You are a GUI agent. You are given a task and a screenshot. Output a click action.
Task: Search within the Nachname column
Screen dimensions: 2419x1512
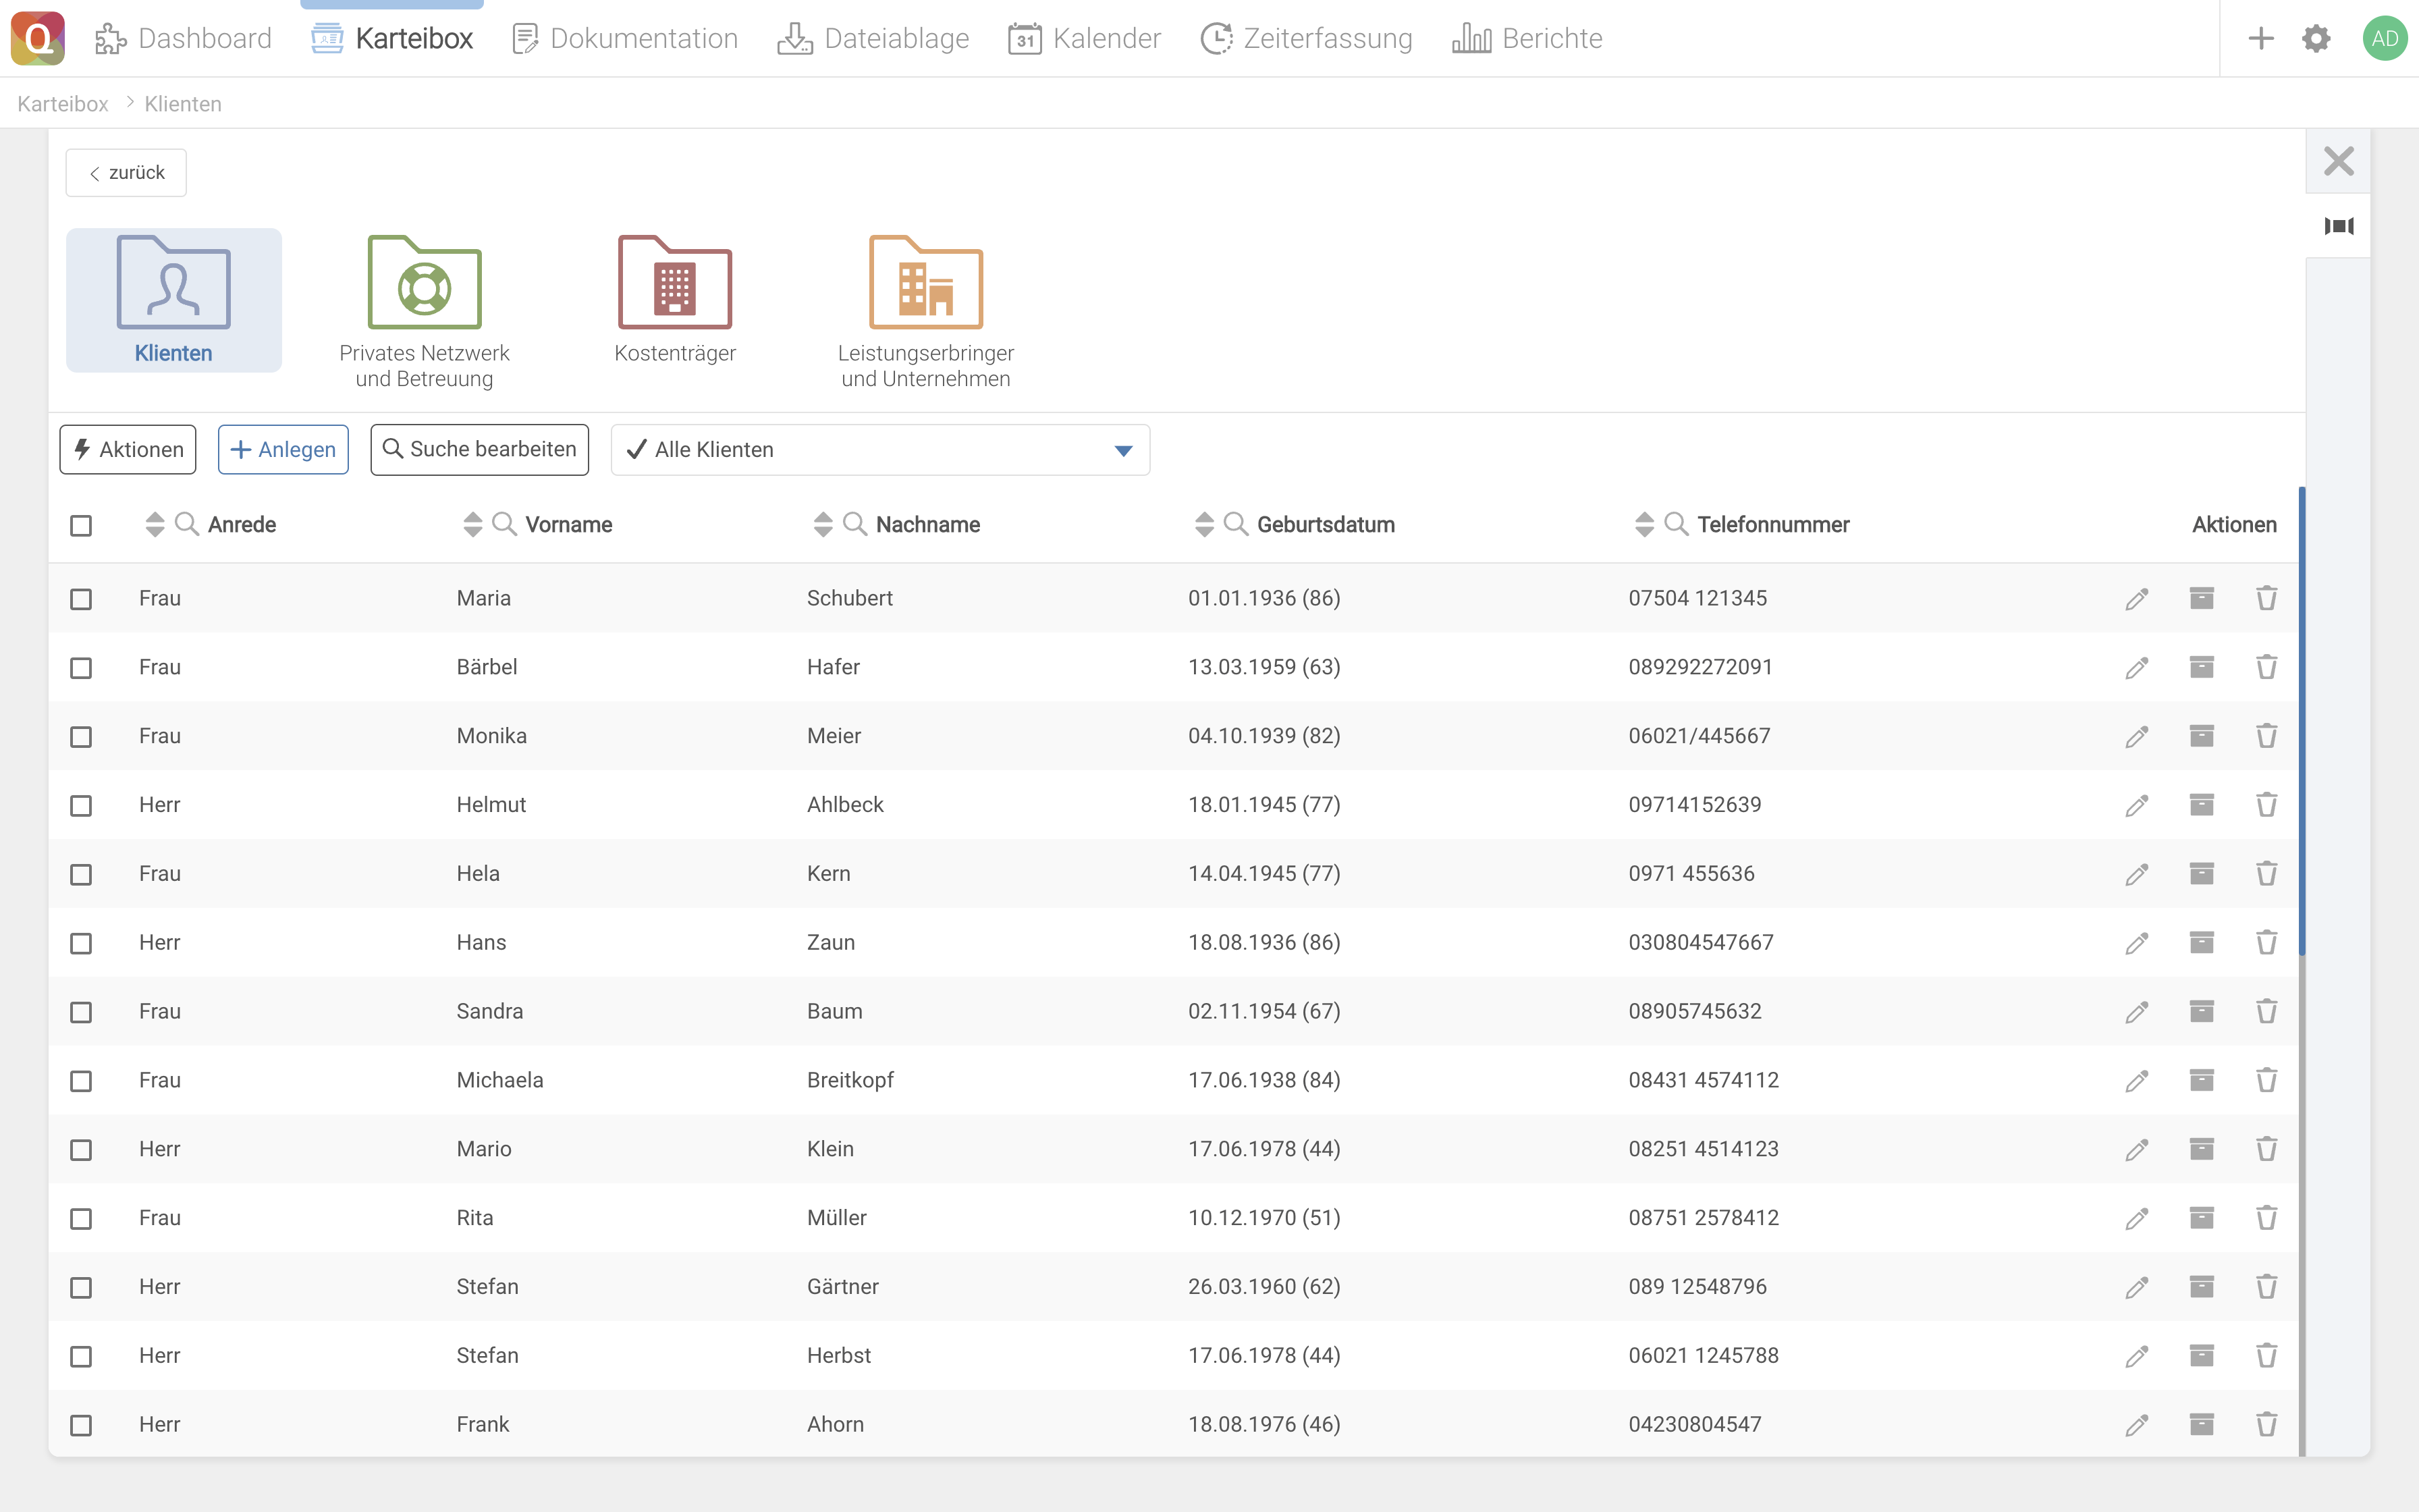(x=854, y=524)
